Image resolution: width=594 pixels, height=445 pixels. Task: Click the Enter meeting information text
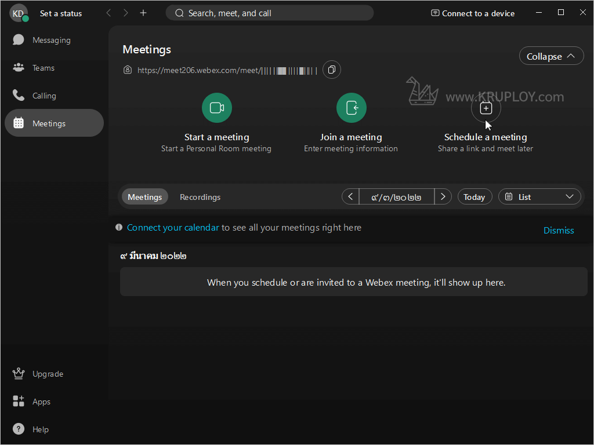351,149
